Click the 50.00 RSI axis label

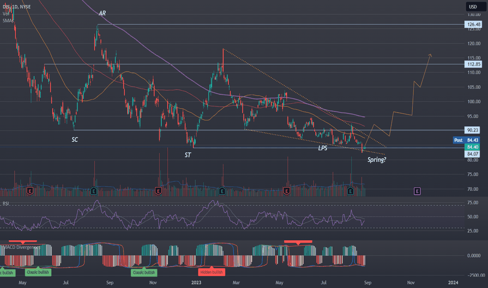point(473,217)
